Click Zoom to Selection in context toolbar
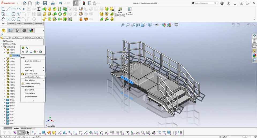 (x=27, y=52)
